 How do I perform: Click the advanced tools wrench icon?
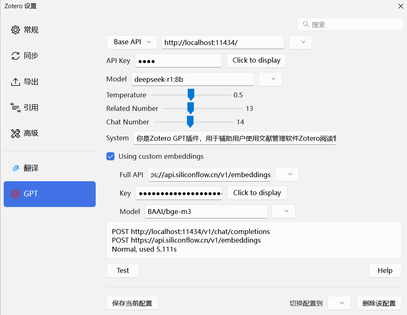(x=15, y=133)
